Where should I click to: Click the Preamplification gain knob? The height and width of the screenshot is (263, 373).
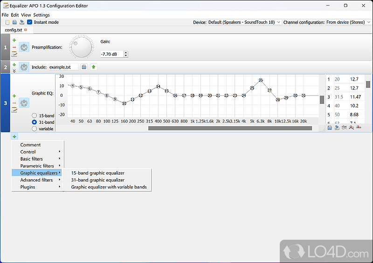point(82,47)
